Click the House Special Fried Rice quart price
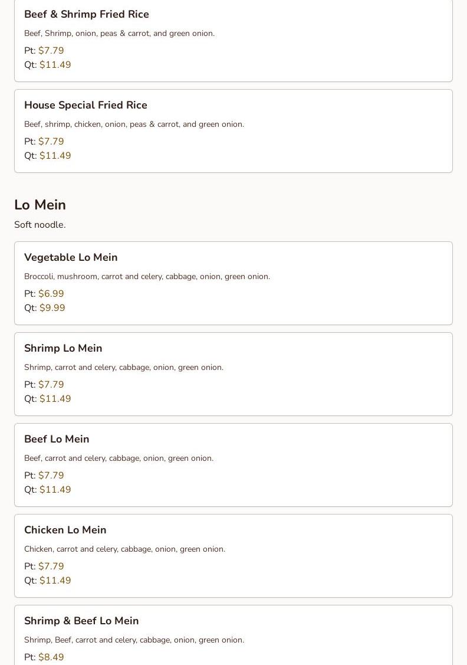 (55, 156)
